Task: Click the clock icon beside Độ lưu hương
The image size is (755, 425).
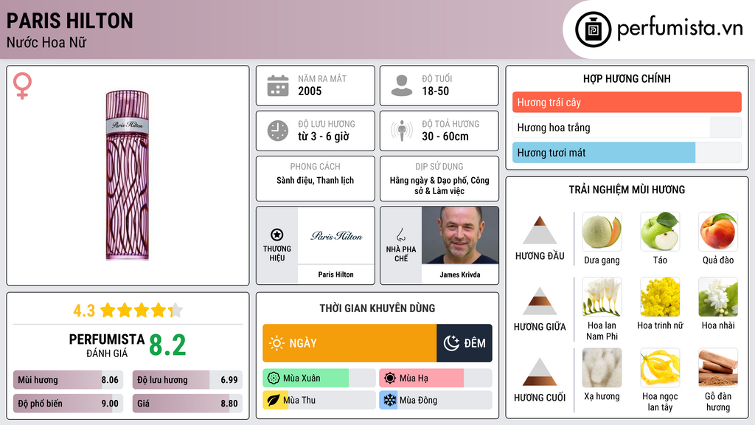Action: 278,131
